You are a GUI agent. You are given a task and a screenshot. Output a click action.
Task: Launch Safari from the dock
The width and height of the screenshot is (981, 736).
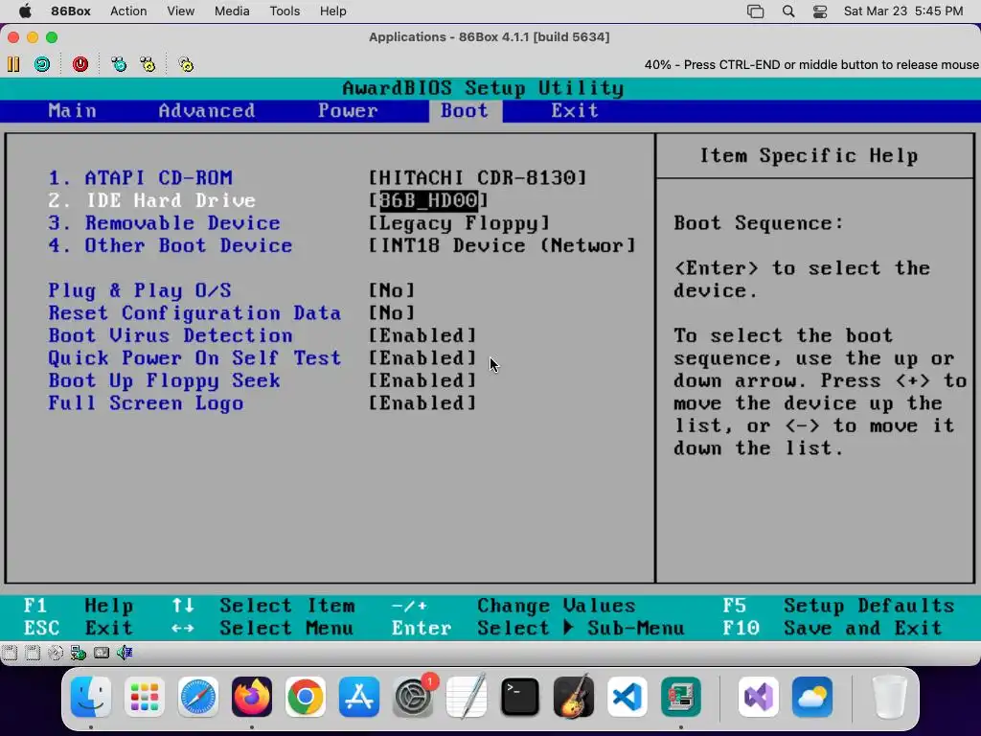click(x=198, y=697)
